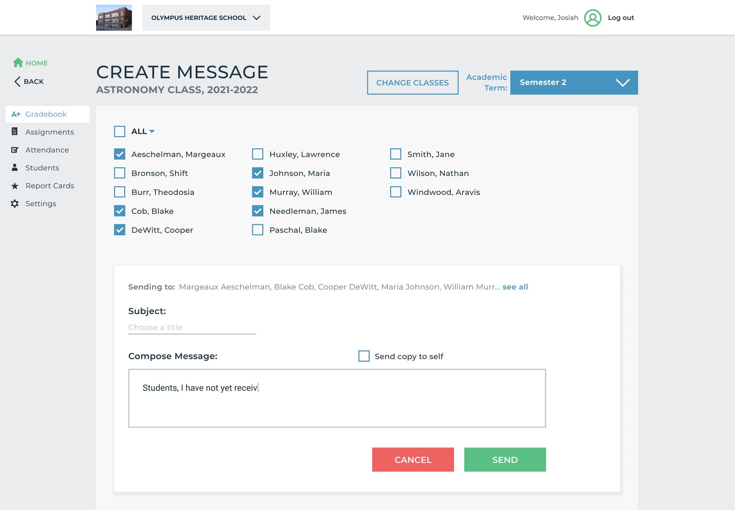The width and height of the screenshot is (735, 510).
Task: Select the Students person icon
Action: [16, 167]
